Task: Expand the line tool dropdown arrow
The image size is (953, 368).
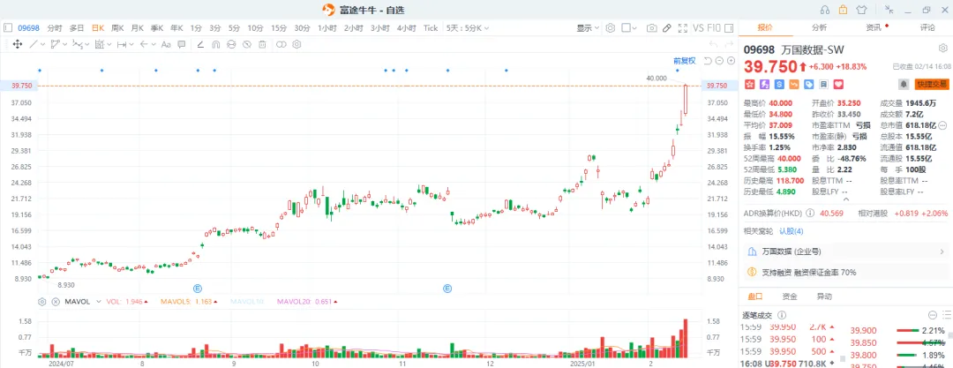Action: (42, 44)
